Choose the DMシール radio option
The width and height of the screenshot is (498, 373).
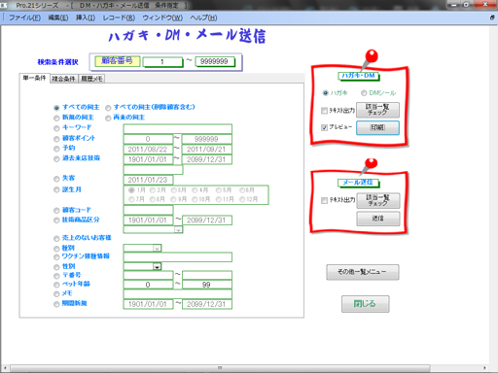click(364, 93)
